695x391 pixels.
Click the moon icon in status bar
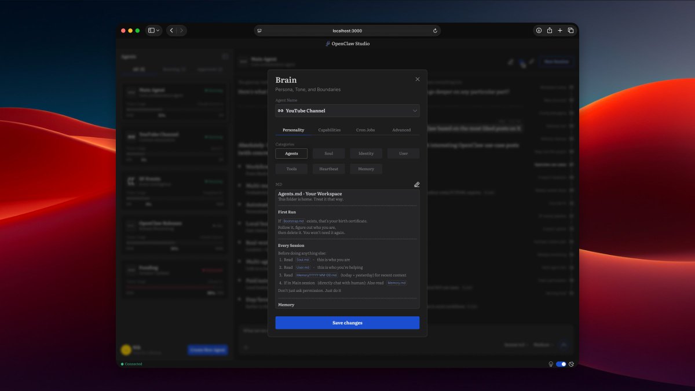[571, 364]
